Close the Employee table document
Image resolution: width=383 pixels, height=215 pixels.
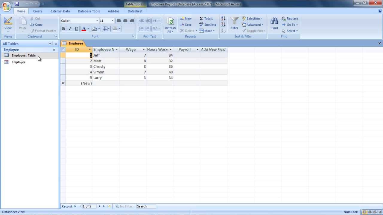point(379,43)
